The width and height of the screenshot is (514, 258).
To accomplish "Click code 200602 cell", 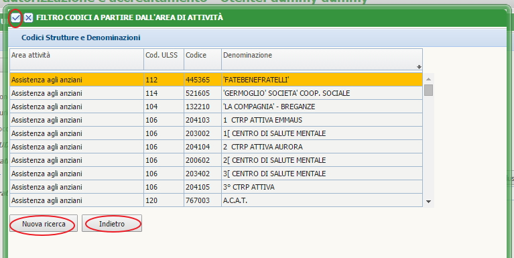I will click(202, 160).
